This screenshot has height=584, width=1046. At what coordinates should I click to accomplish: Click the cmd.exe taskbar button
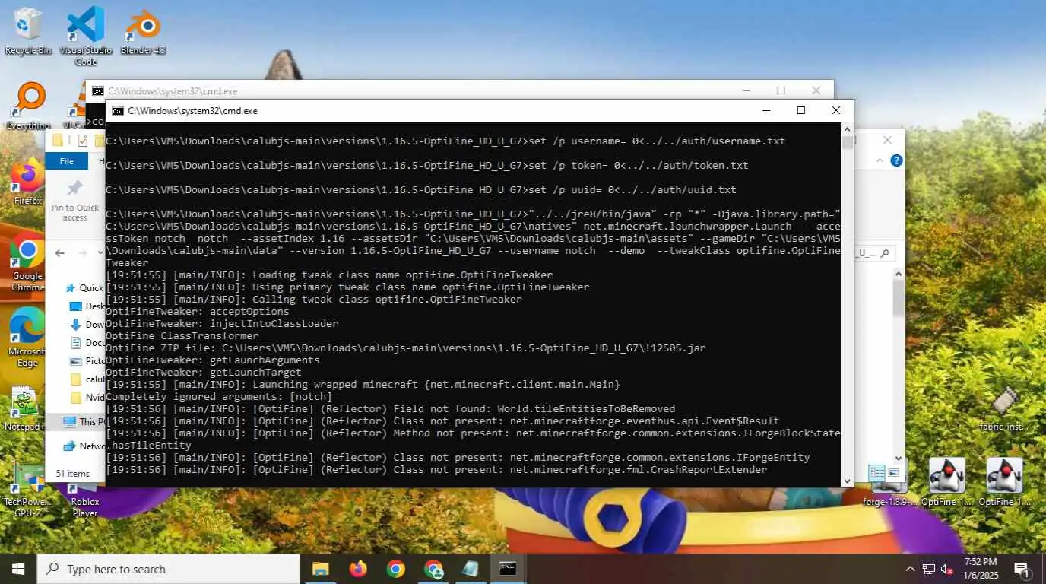click(508, 569)
